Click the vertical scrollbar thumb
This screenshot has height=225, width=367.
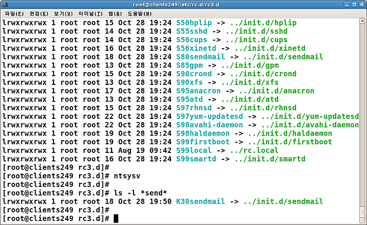coord(362,212)
